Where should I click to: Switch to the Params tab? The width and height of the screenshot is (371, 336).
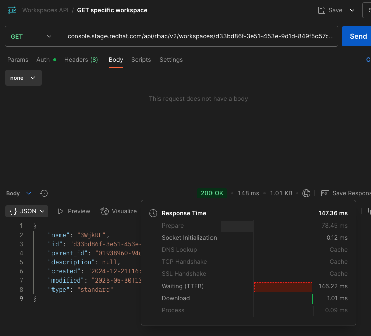click(x=18, y=60)
